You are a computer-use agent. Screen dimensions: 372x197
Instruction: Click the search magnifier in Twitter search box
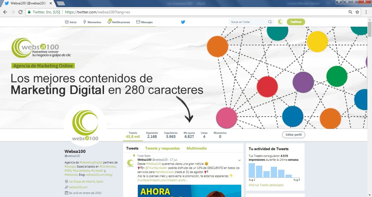coord(270,22)
